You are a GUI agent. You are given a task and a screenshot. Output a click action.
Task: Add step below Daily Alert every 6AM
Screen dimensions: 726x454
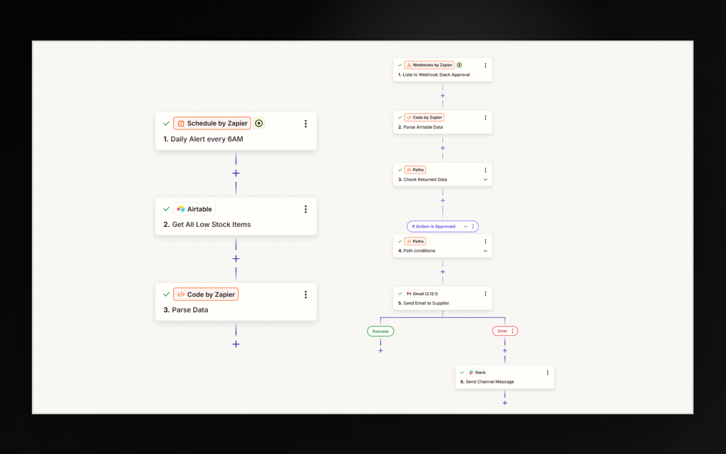pyautogui.click(x=236, y=173)
